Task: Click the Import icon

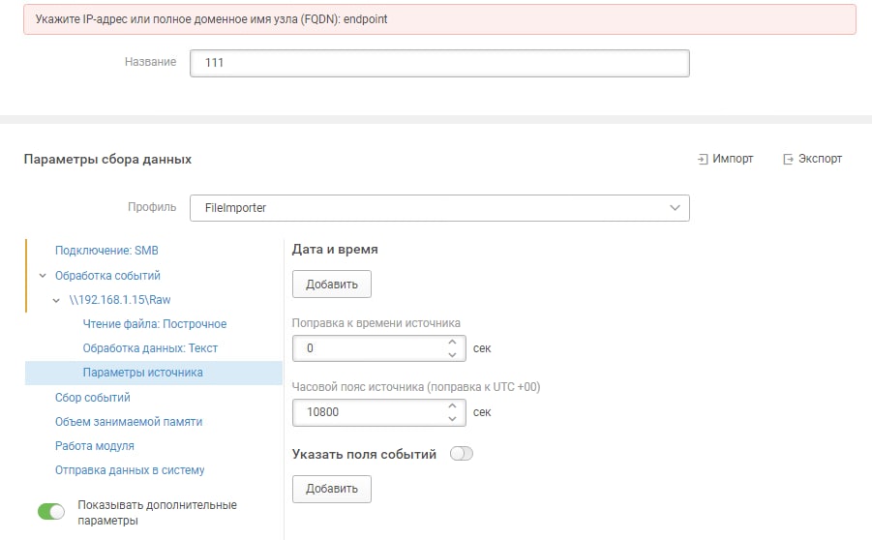Action: pyautogui.click(x=703, y=160)
